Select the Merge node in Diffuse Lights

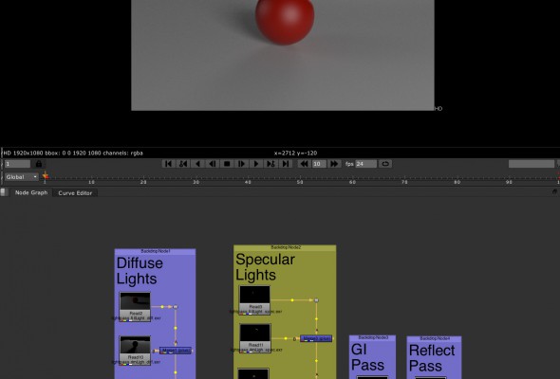[176, 351]
